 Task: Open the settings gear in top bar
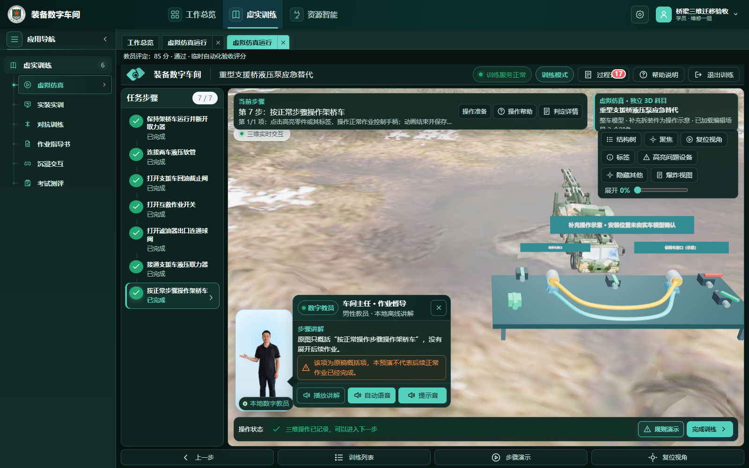point(640,15)
